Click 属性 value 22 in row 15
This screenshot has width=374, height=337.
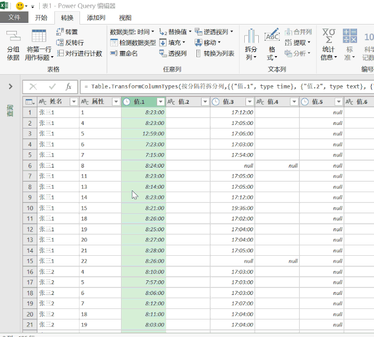point(100,261)
